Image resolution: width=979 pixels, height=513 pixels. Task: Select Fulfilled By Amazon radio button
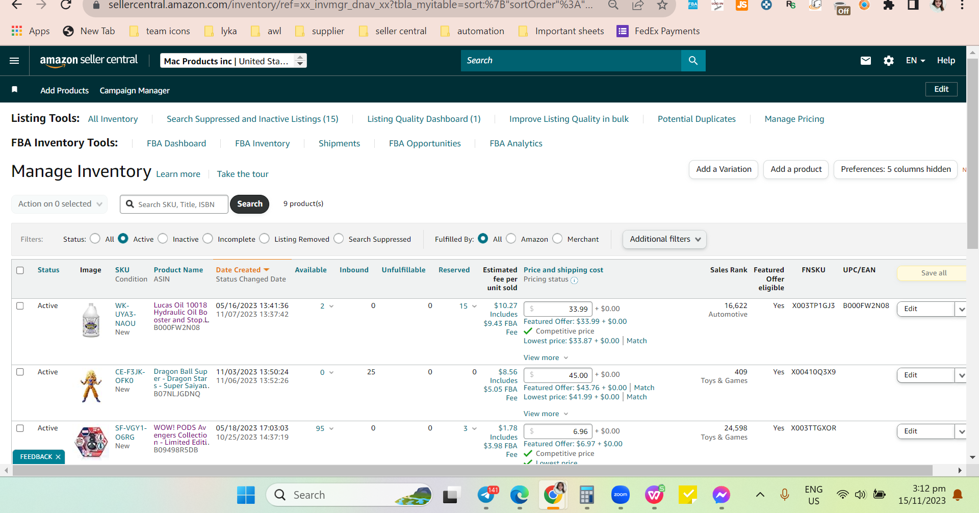[x=511, y=239]
